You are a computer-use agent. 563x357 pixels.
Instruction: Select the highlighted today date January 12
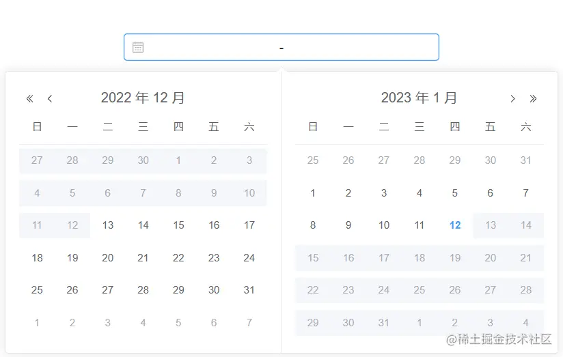coord(455,225)
